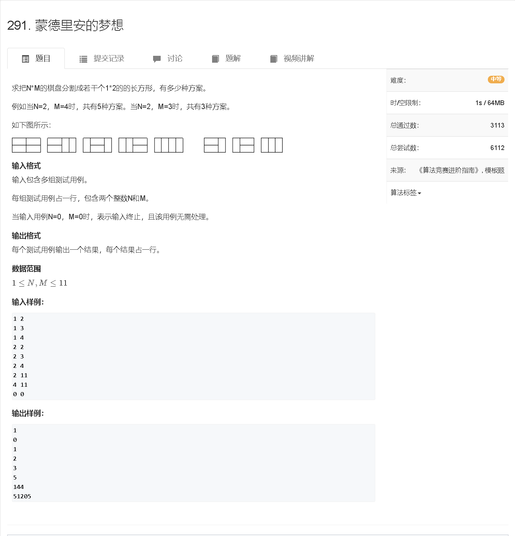
Task: Click the 输入样例 code block
Action: 193,357
